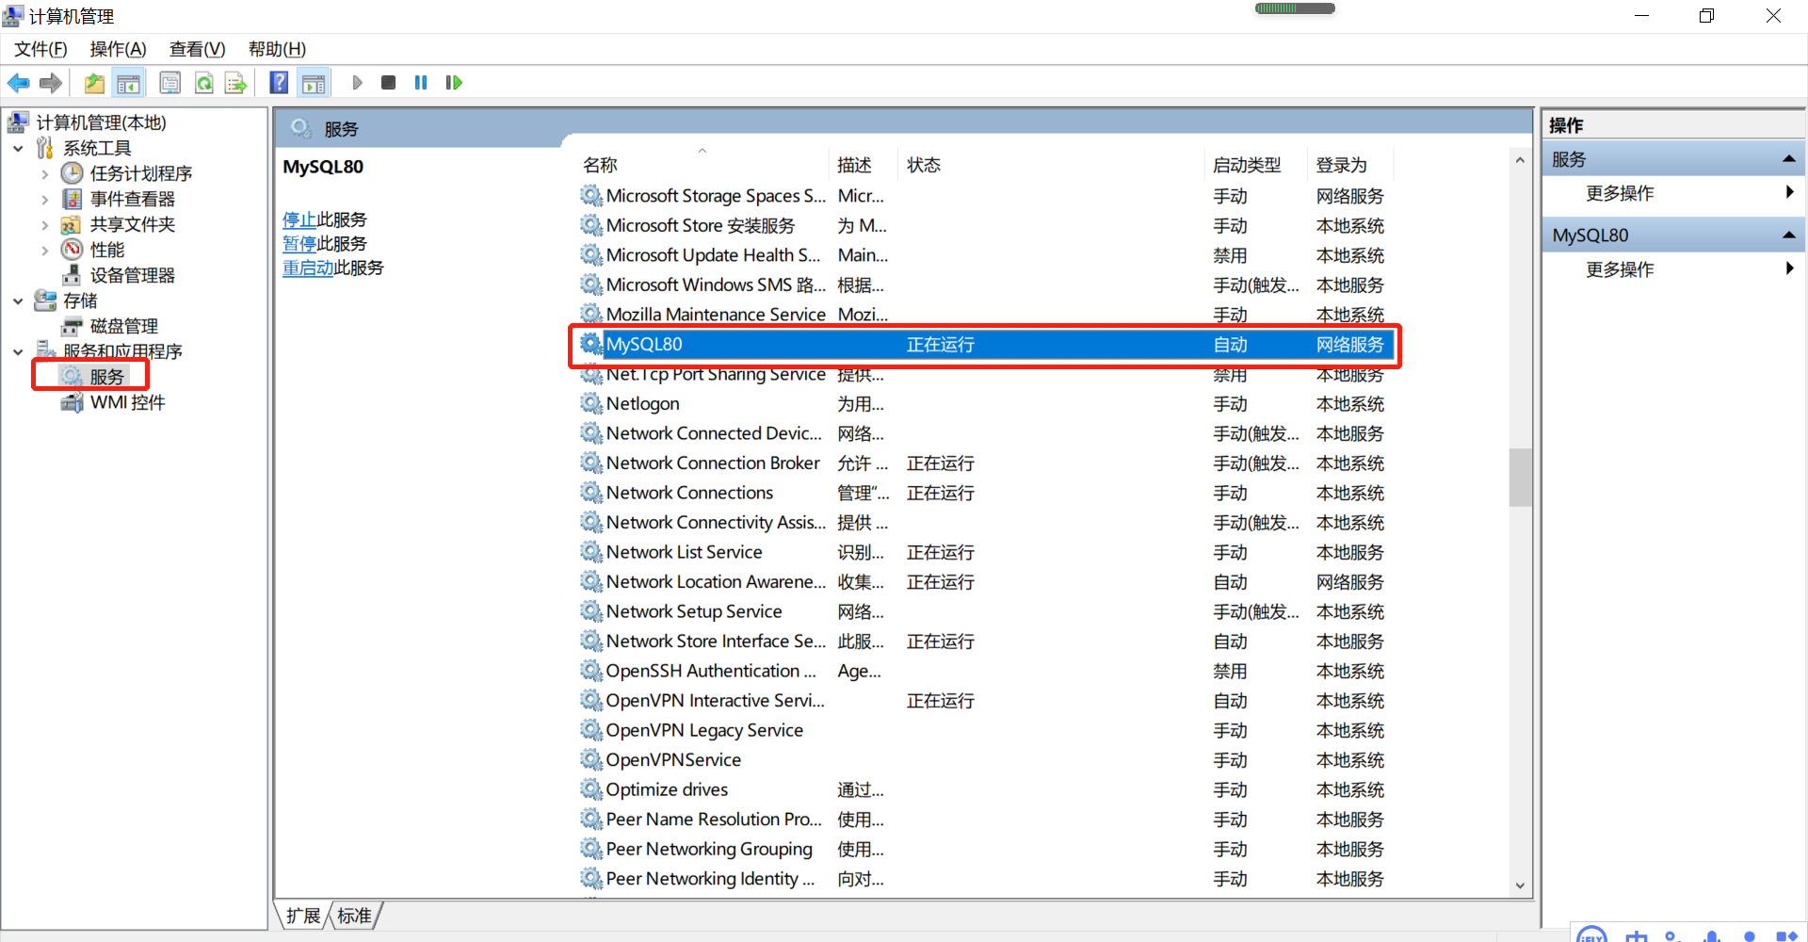The image size is (1808, 942).
Task: Click the Up one level folder icon
Action: 94,83
